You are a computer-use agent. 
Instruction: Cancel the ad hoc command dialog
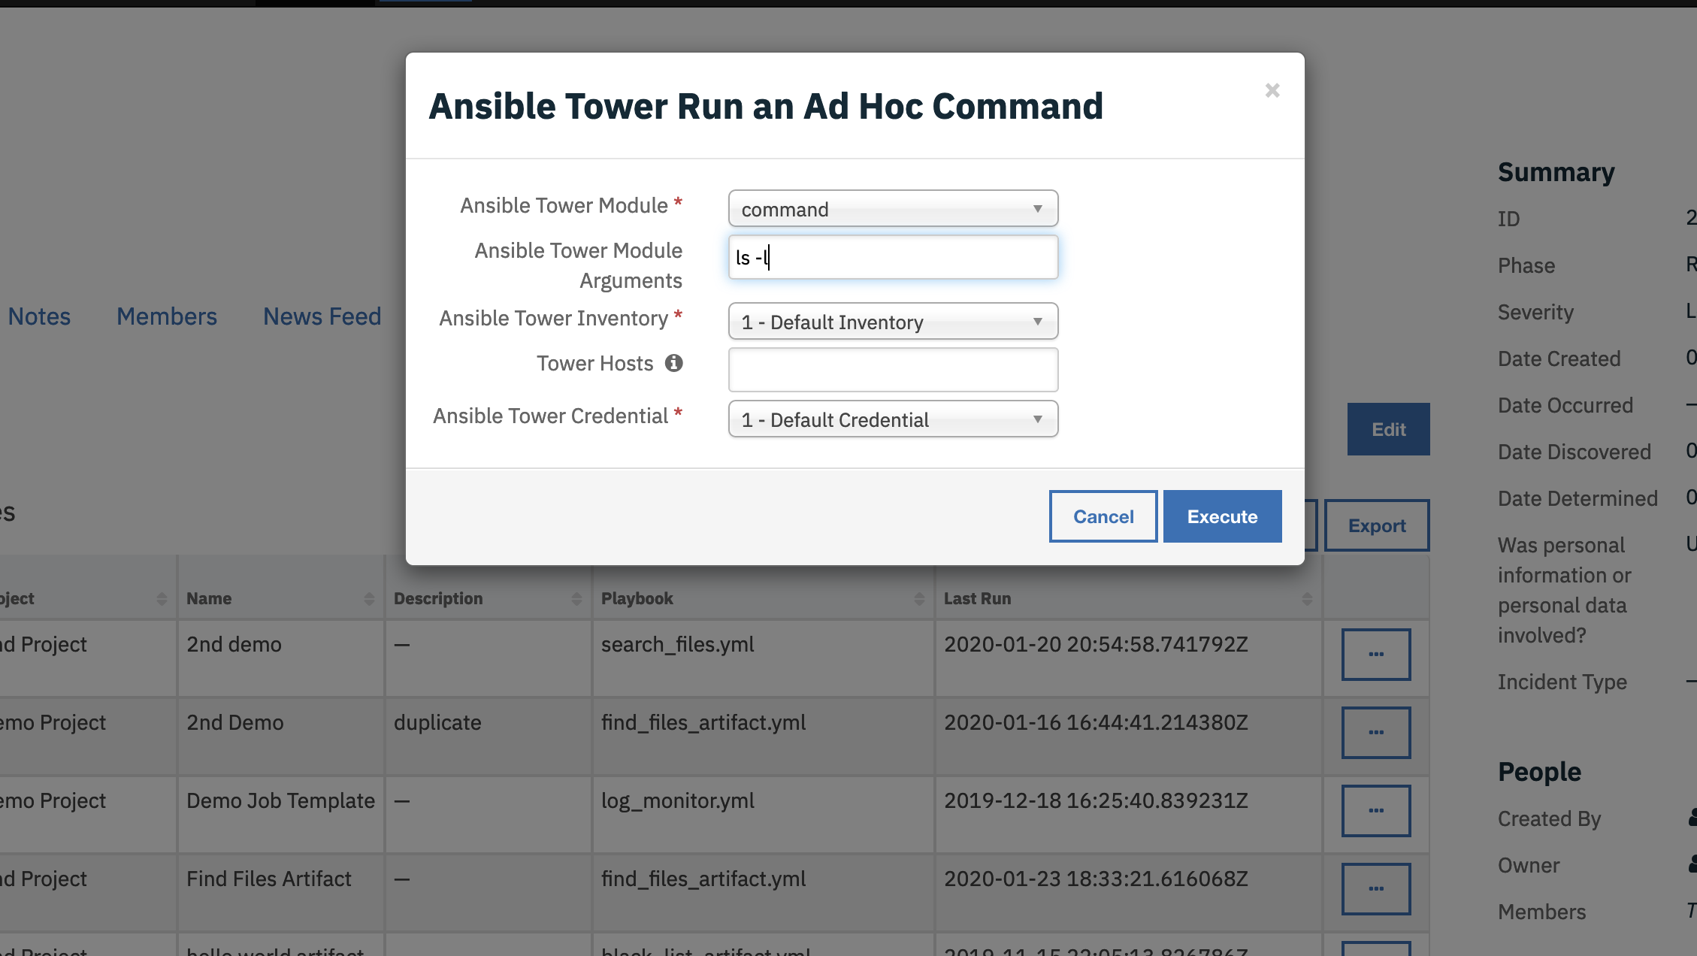[x=1103, y=516]
